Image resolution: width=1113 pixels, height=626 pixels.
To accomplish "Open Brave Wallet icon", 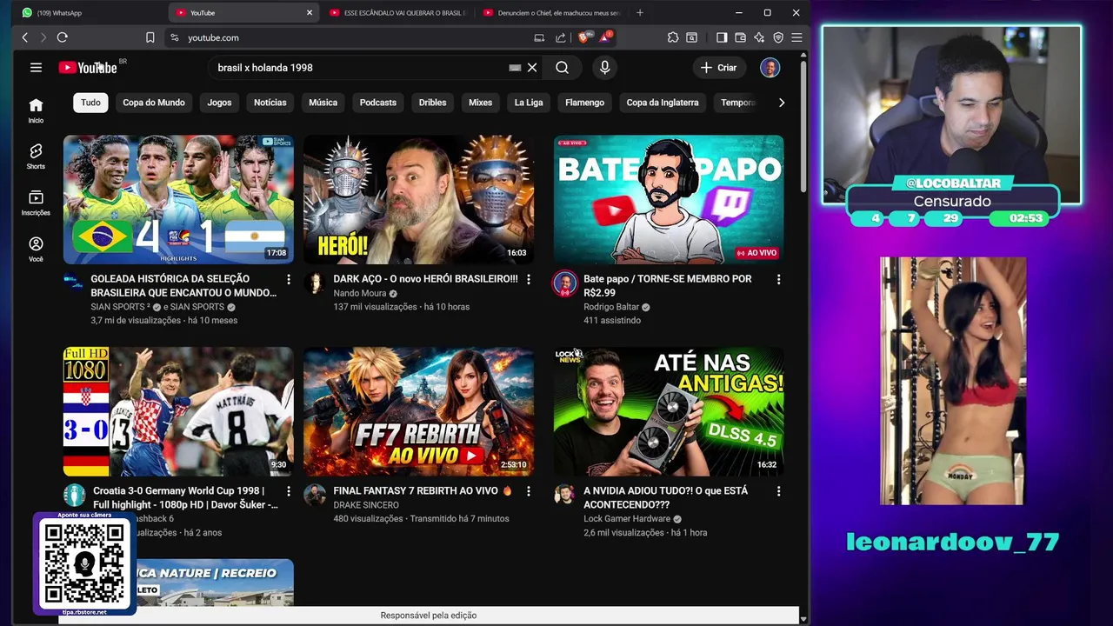I will (741, 37).
